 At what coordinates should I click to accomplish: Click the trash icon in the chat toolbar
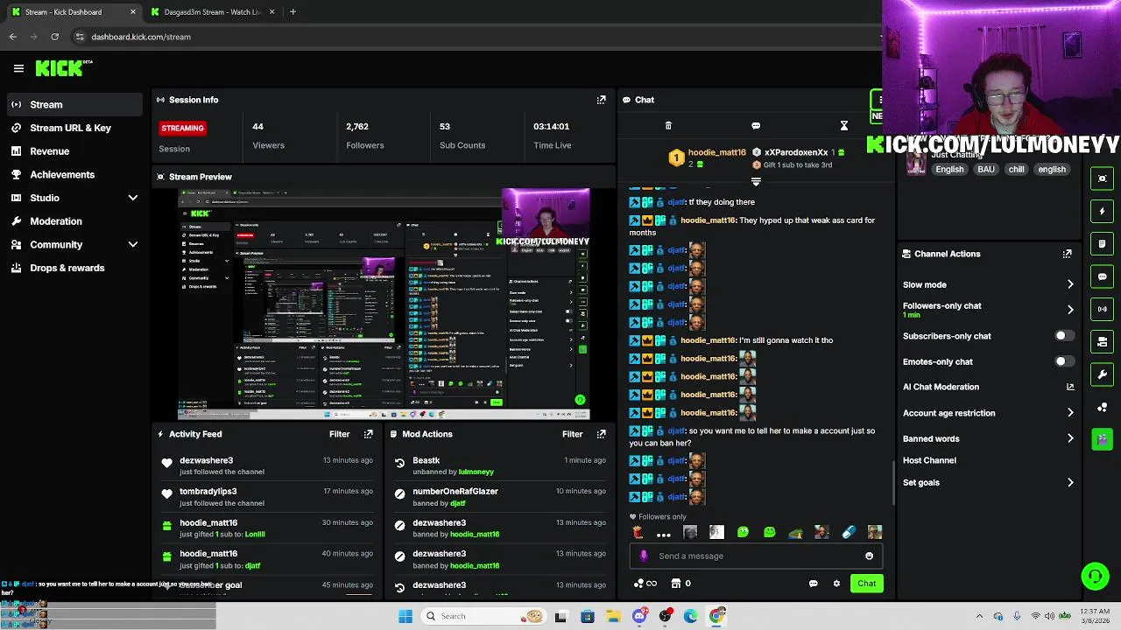coord(668,126)
